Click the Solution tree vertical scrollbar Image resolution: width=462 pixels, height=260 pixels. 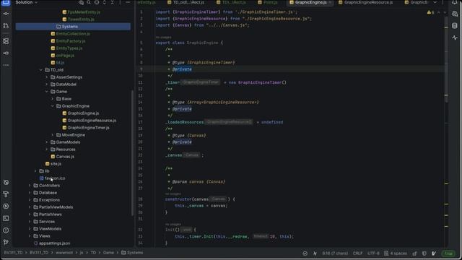click(x=132, y=152)
